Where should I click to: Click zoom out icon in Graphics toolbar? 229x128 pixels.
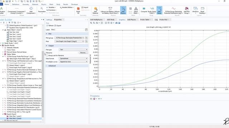click(x=94, y=23)
